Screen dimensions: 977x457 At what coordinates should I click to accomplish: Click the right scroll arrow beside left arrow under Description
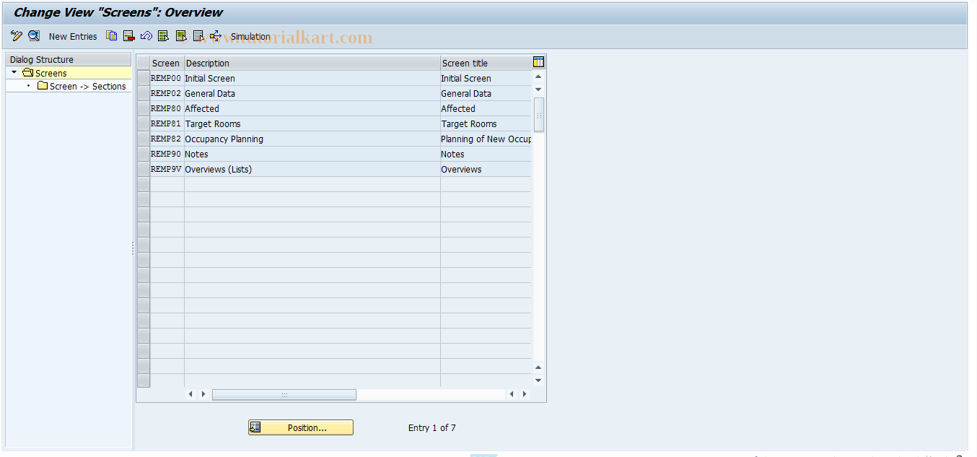tap(203, 394)
